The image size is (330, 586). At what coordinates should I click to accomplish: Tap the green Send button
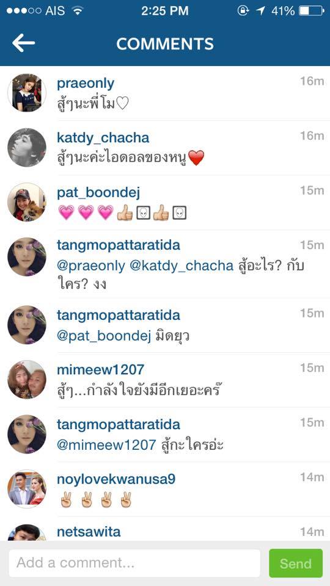tap(296, 563)
